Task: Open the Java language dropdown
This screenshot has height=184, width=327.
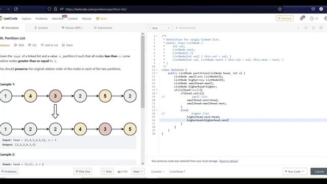Action: pos(159,28)
